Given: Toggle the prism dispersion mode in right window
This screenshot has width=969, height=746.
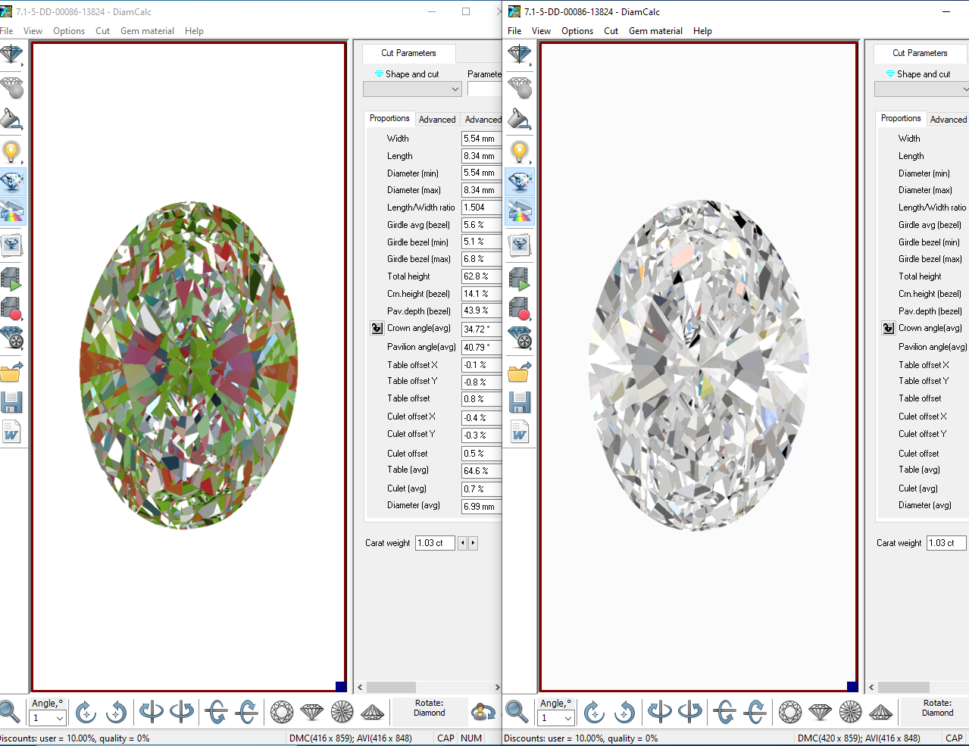Looking at the screenshot, I should pos(520,211).
